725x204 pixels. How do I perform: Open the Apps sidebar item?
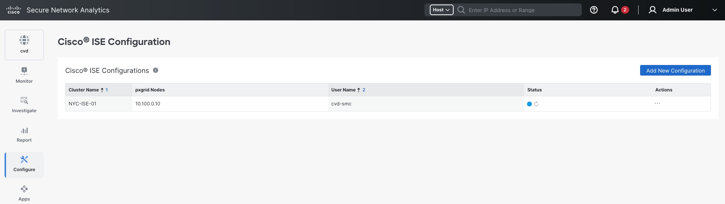pyautogui.click(x=24, y=193)
